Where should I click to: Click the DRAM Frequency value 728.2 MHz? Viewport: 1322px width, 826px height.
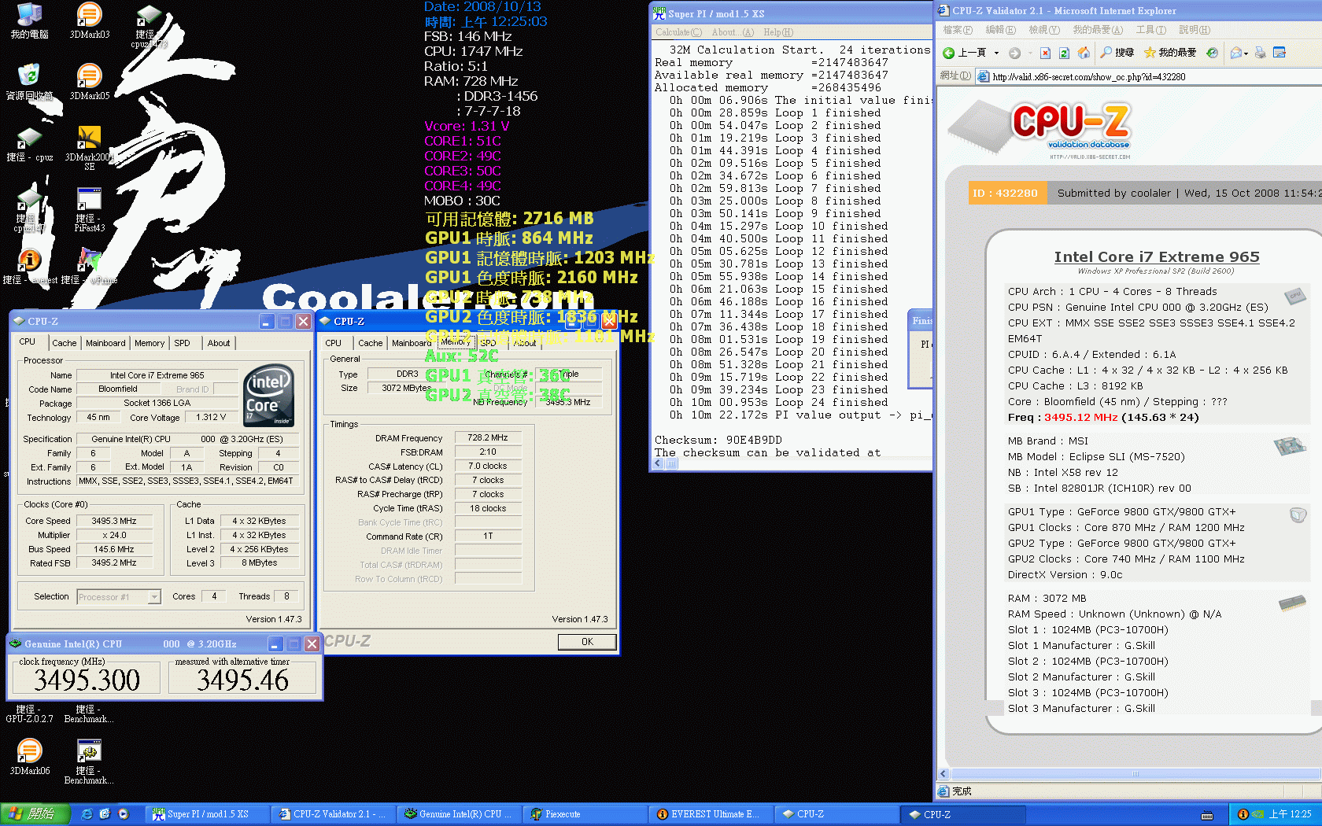(x=487, y=438)
